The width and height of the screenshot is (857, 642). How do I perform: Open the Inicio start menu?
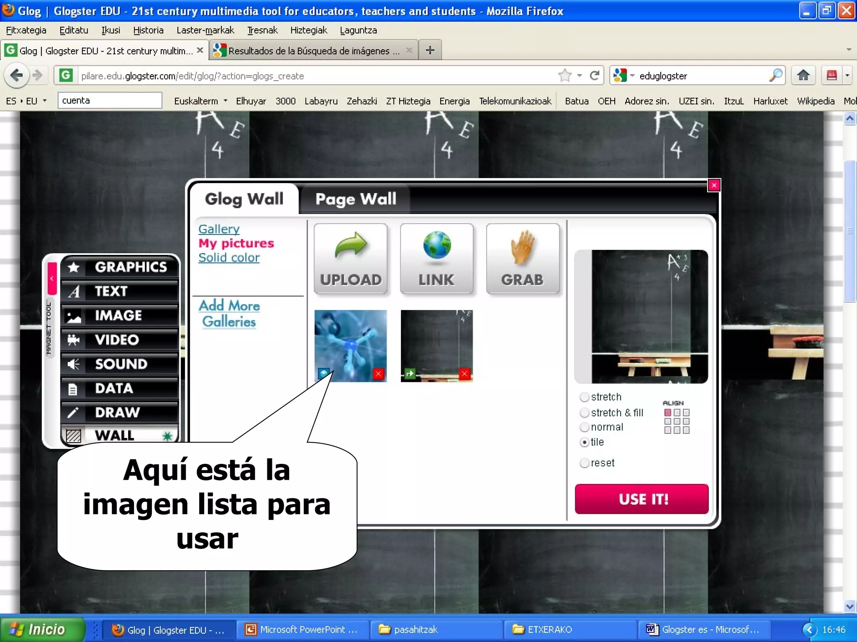(42, 629)
